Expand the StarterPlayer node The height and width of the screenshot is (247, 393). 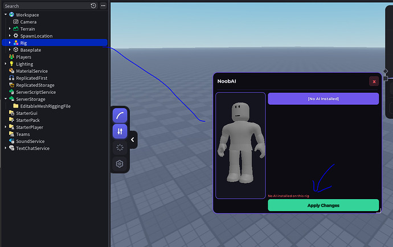coord(6,127)
